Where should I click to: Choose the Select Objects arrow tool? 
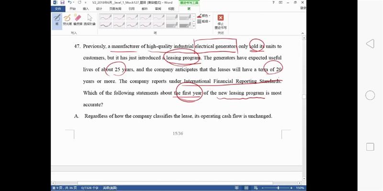click(x=90, y=20)
